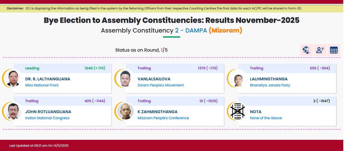Click the Zoram People's Movement party name
Screen dimensions: 344x151
click(x=161, y=85)
